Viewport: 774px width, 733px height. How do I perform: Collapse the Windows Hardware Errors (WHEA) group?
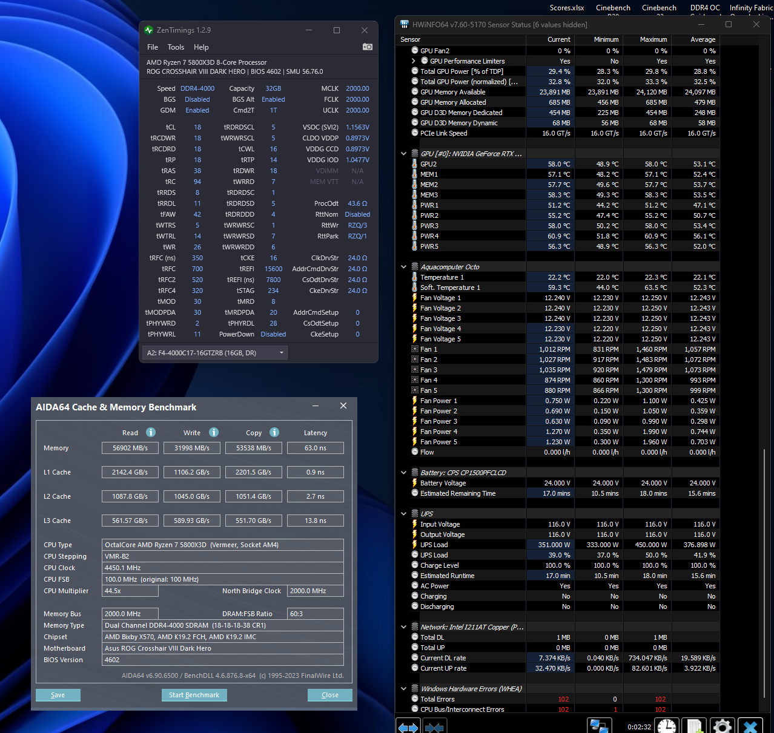(x=404, y=689)
